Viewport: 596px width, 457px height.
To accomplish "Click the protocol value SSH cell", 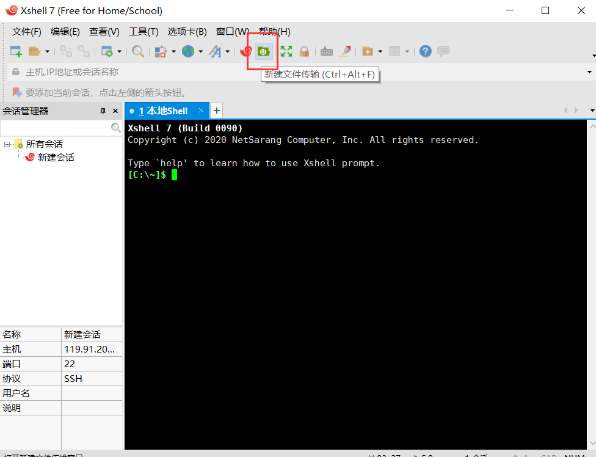I will 92,379.
